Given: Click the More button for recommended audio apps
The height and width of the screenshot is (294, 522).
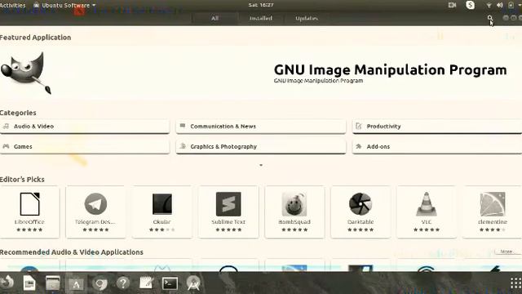Looking at the screenshot, I should tap(507, 252).
